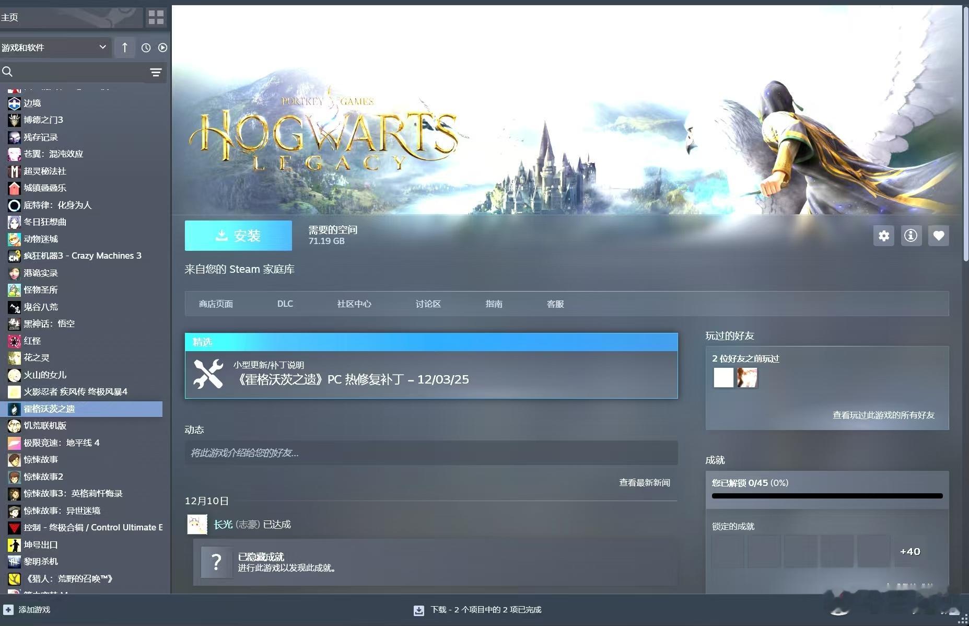969x626 pixels.
Task: Open the 游戏和软件 collections dropdown
Action: 55,48
